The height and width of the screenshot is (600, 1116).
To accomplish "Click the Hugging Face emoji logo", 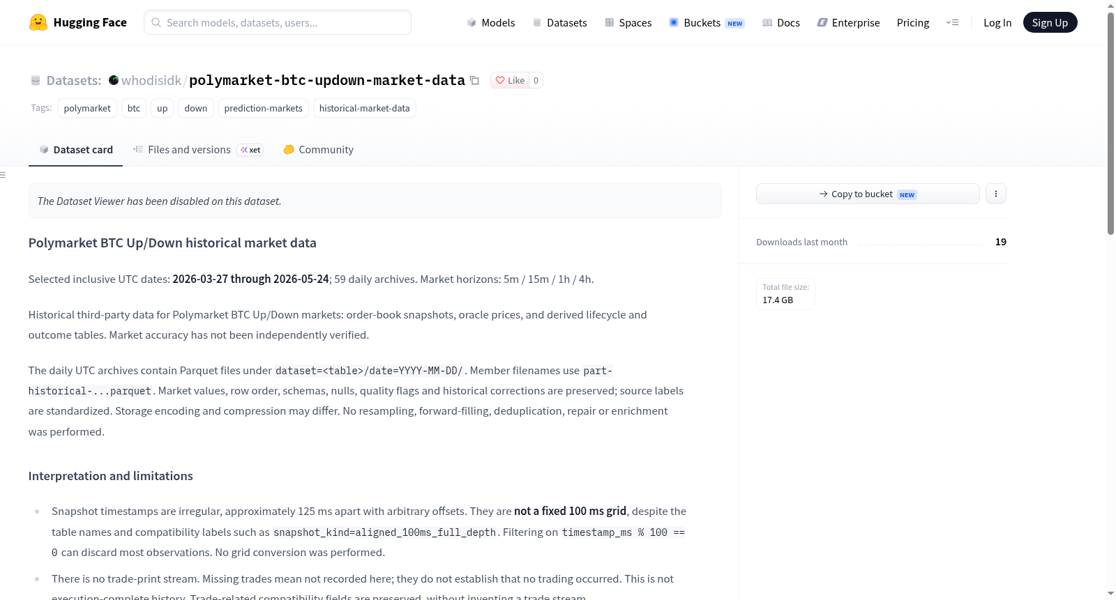I will (x=38, y=22).
